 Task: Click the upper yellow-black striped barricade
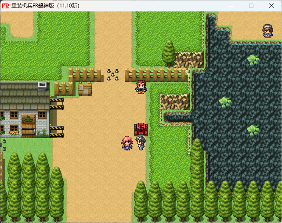tap(57, 103)
